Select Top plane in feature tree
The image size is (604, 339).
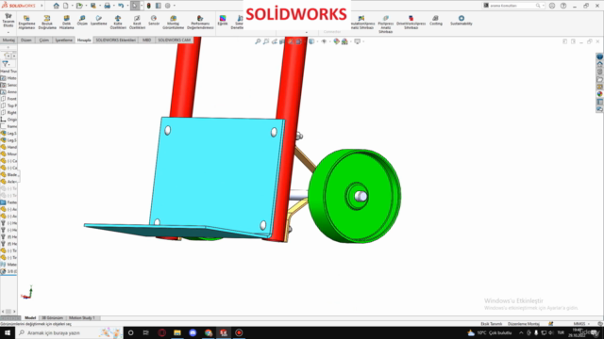click(x=8, y=105)
